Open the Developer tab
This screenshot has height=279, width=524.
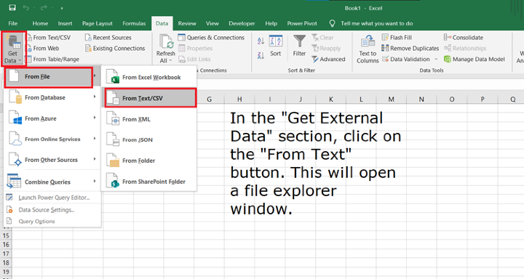point(242,23)
